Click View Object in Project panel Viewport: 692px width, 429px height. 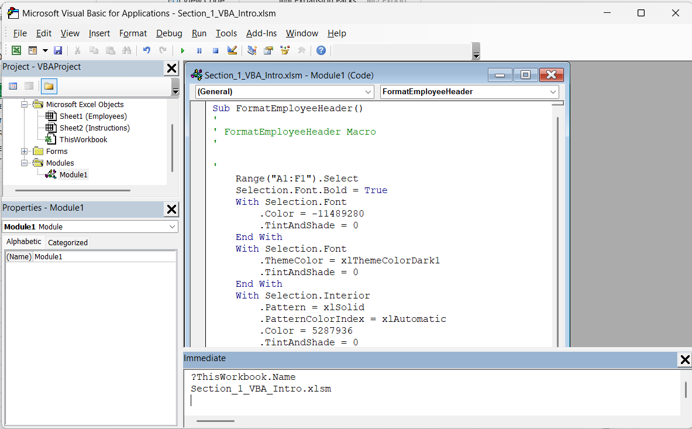tap(29, 86)
